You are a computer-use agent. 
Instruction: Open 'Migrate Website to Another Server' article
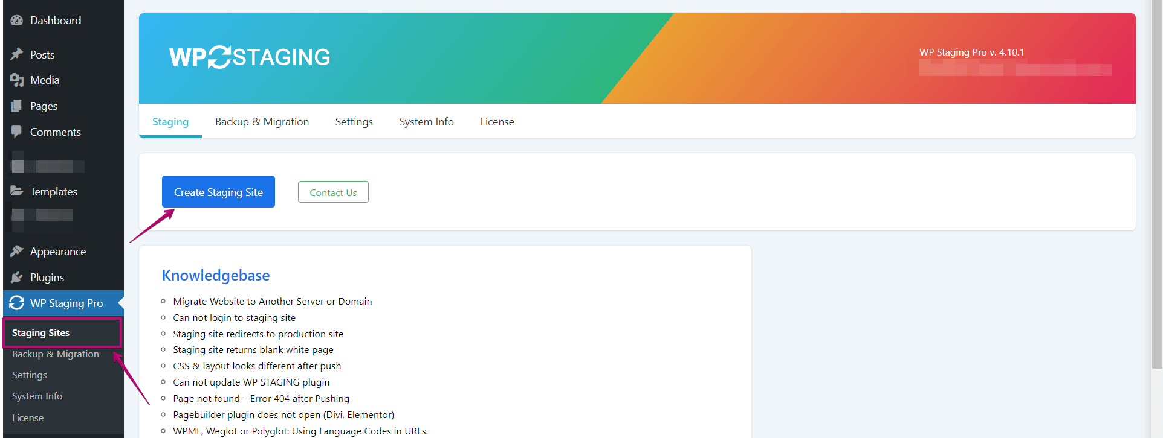(x=272, y=302)
